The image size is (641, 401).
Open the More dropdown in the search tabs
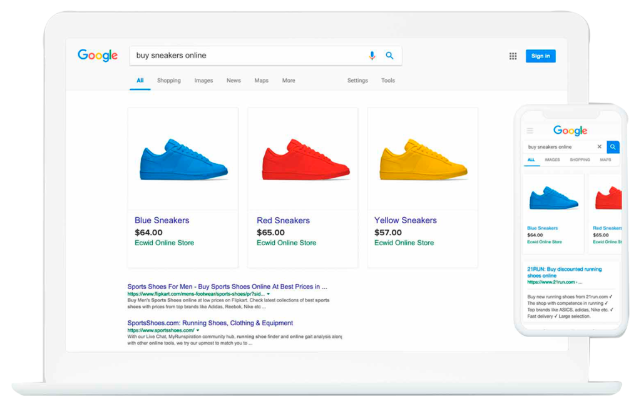(x=289, y=81)
